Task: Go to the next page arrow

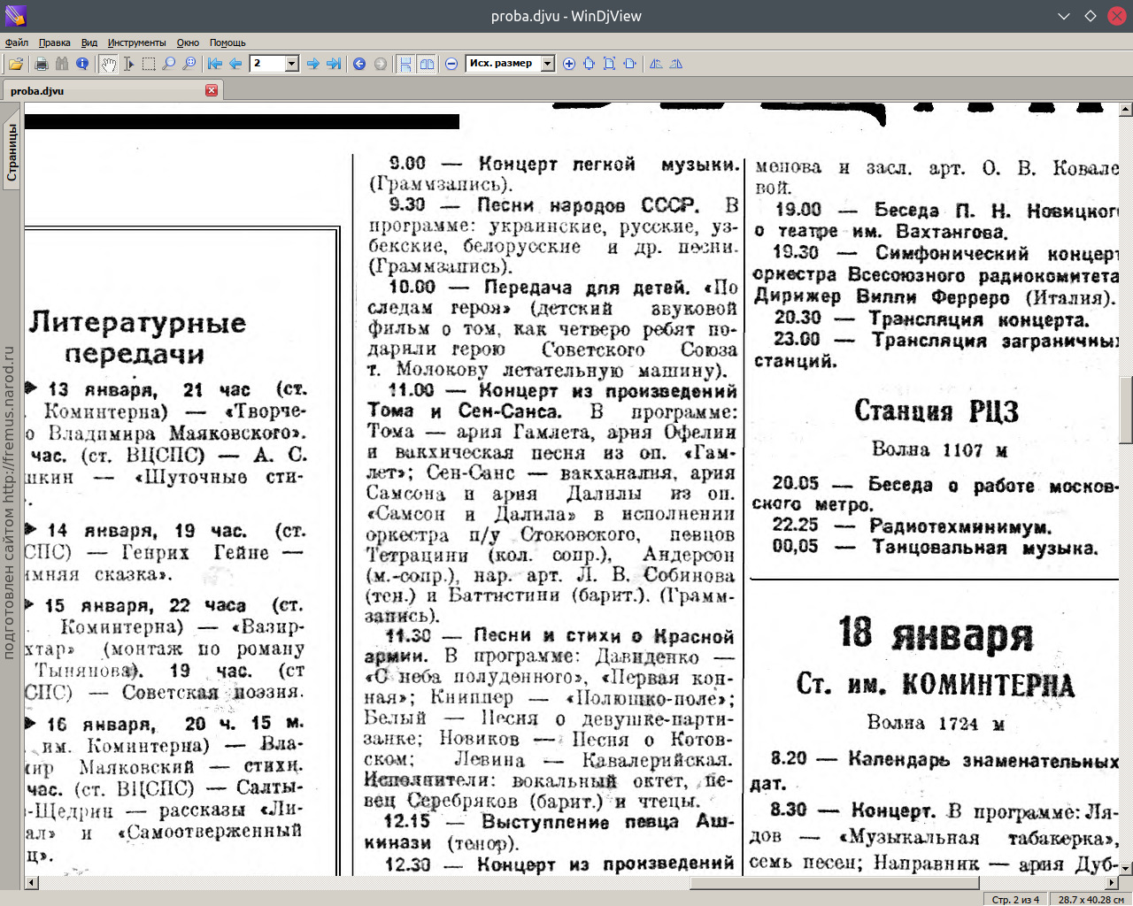Action: coord(312,64)
